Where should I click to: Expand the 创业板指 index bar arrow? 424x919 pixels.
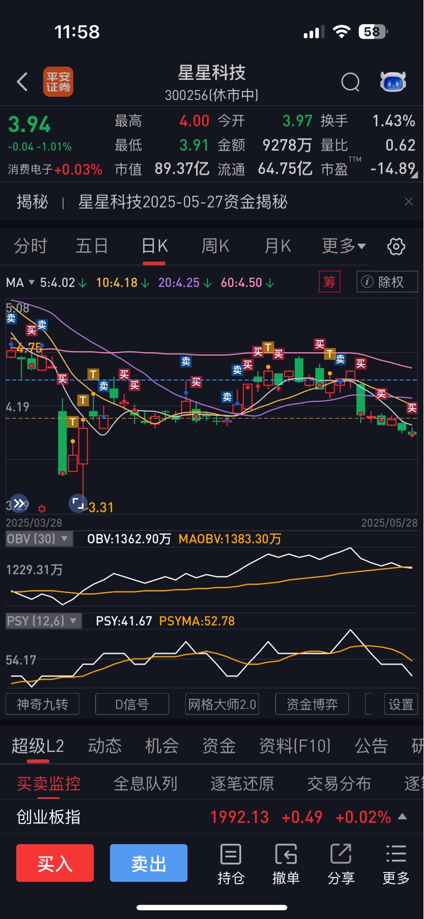point(402,816)
